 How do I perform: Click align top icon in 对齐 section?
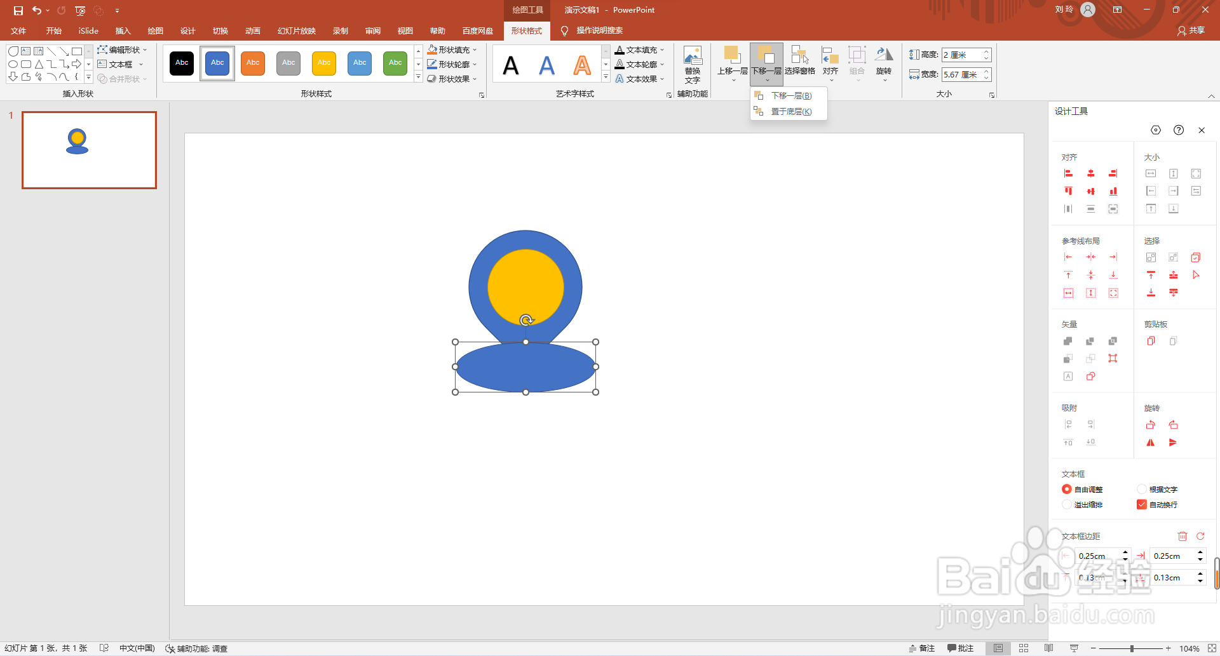click(1068, 191)
